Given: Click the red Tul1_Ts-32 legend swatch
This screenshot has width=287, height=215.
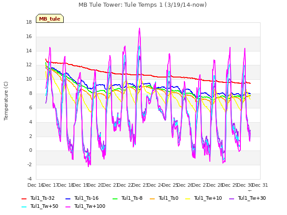Looking at the screenshot, I should 24,199.
